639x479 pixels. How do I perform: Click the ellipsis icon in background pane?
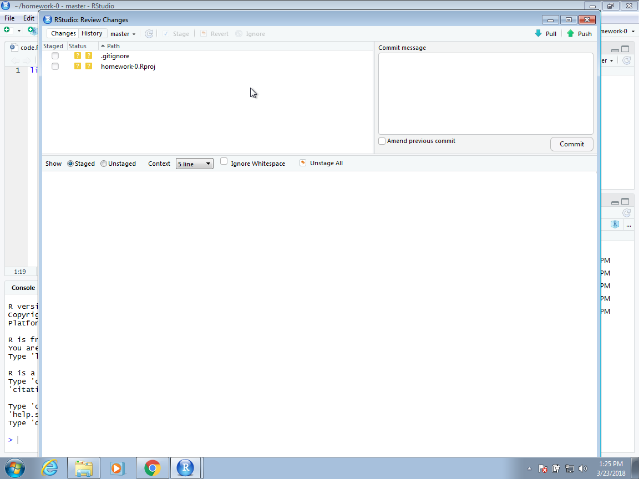(629, 225)
